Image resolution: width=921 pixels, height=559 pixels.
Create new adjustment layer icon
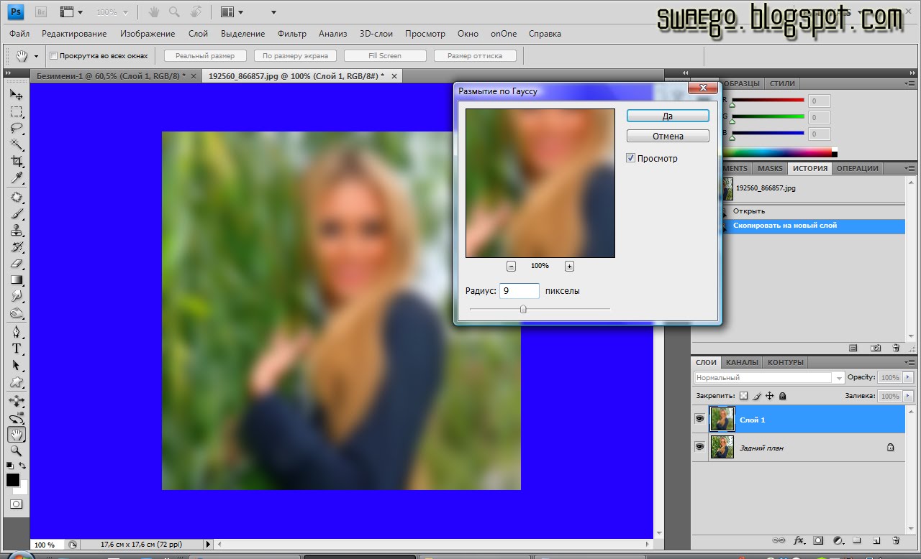coord(838,540)
